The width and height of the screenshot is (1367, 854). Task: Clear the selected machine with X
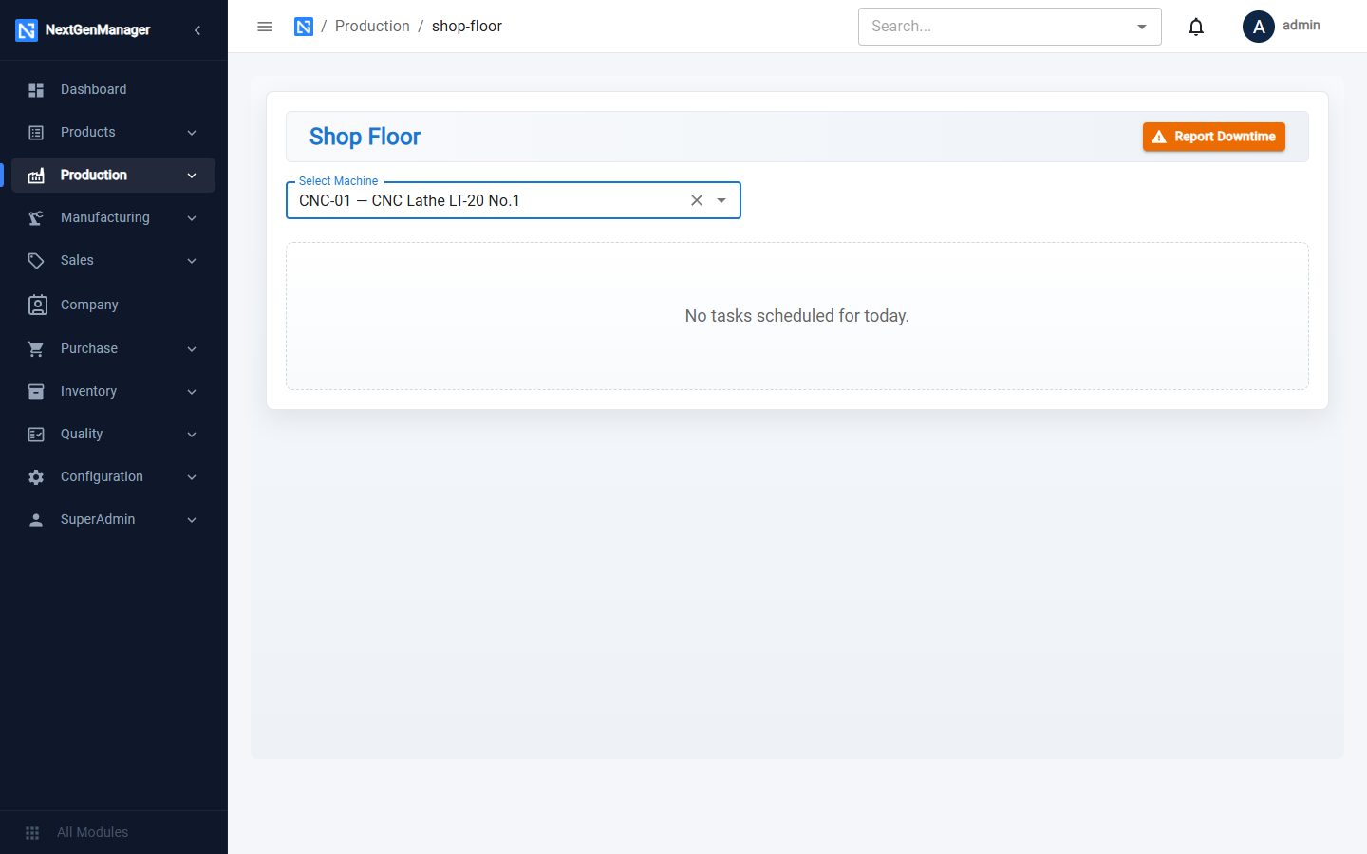[697, 200]
